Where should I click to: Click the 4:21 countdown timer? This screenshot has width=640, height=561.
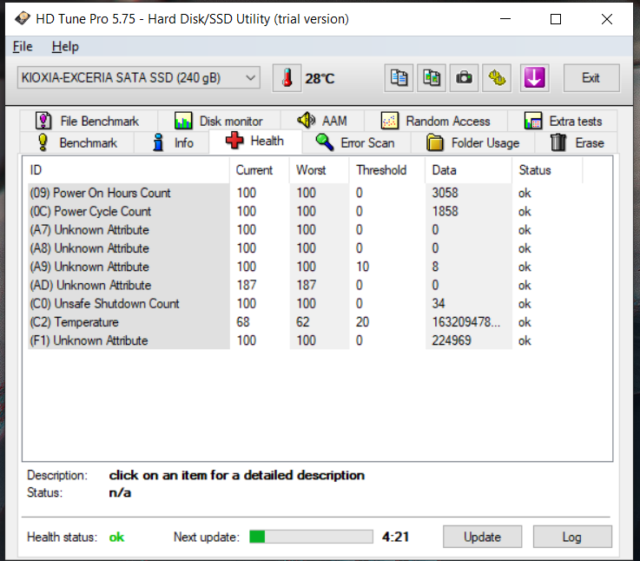point(395,537)
